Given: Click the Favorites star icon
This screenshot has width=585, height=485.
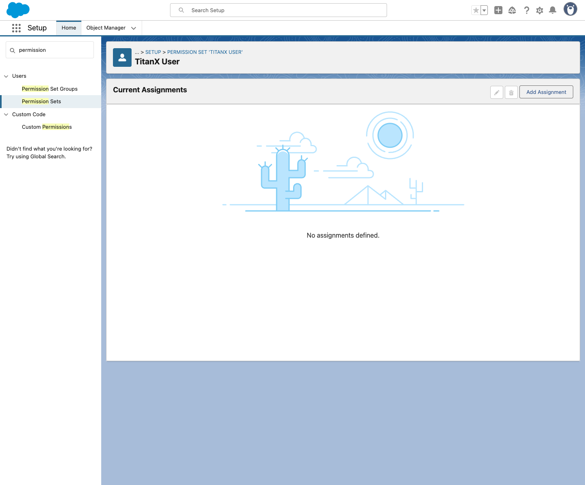Looking at the screenshot, I should pos(476,11).
